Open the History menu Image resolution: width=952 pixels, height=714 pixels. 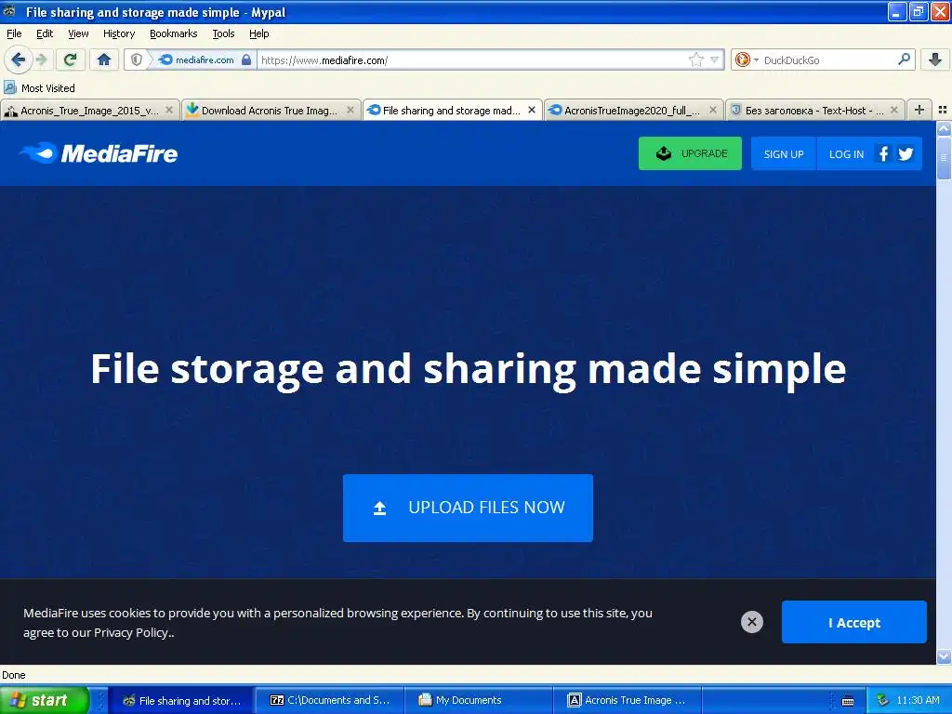coord(118,33)
